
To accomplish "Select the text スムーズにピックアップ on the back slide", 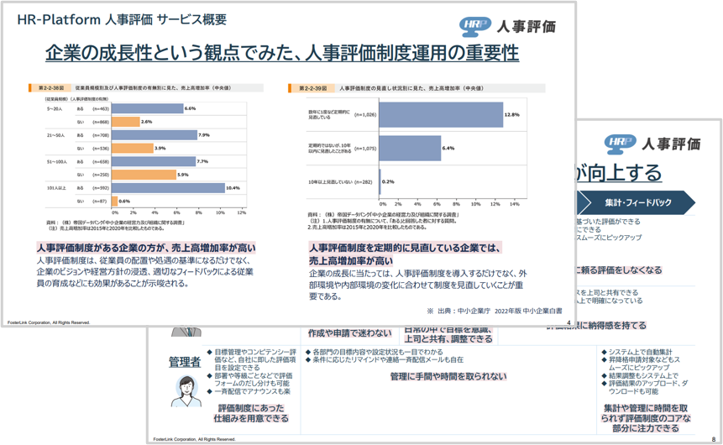I will (x=609, y=238).
